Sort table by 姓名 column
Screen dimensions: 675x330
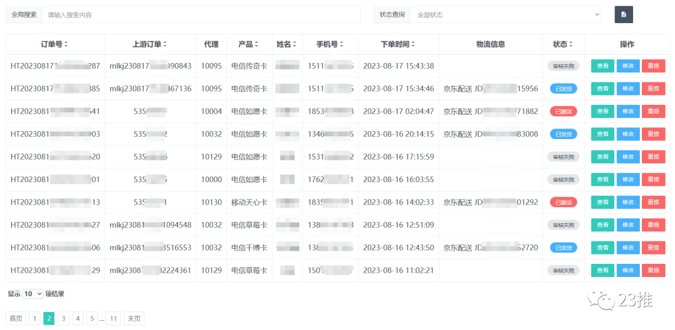[x=287, y=44]
